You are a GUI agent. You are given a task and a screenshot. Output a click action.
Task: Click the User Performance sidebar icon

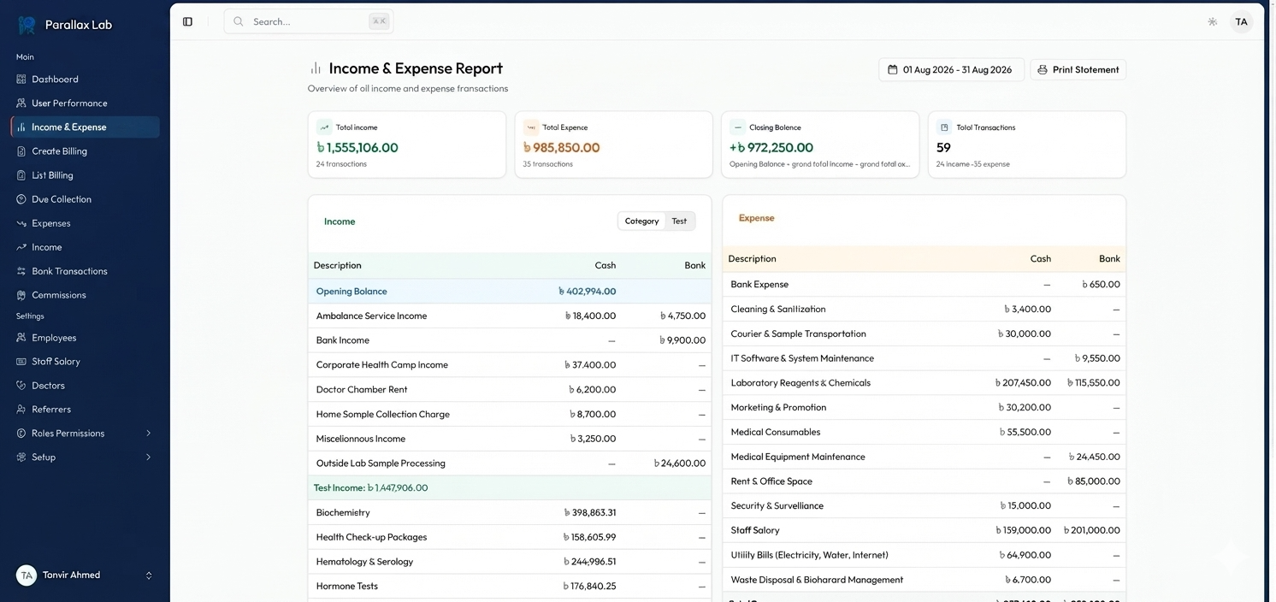tap(21, 103)
